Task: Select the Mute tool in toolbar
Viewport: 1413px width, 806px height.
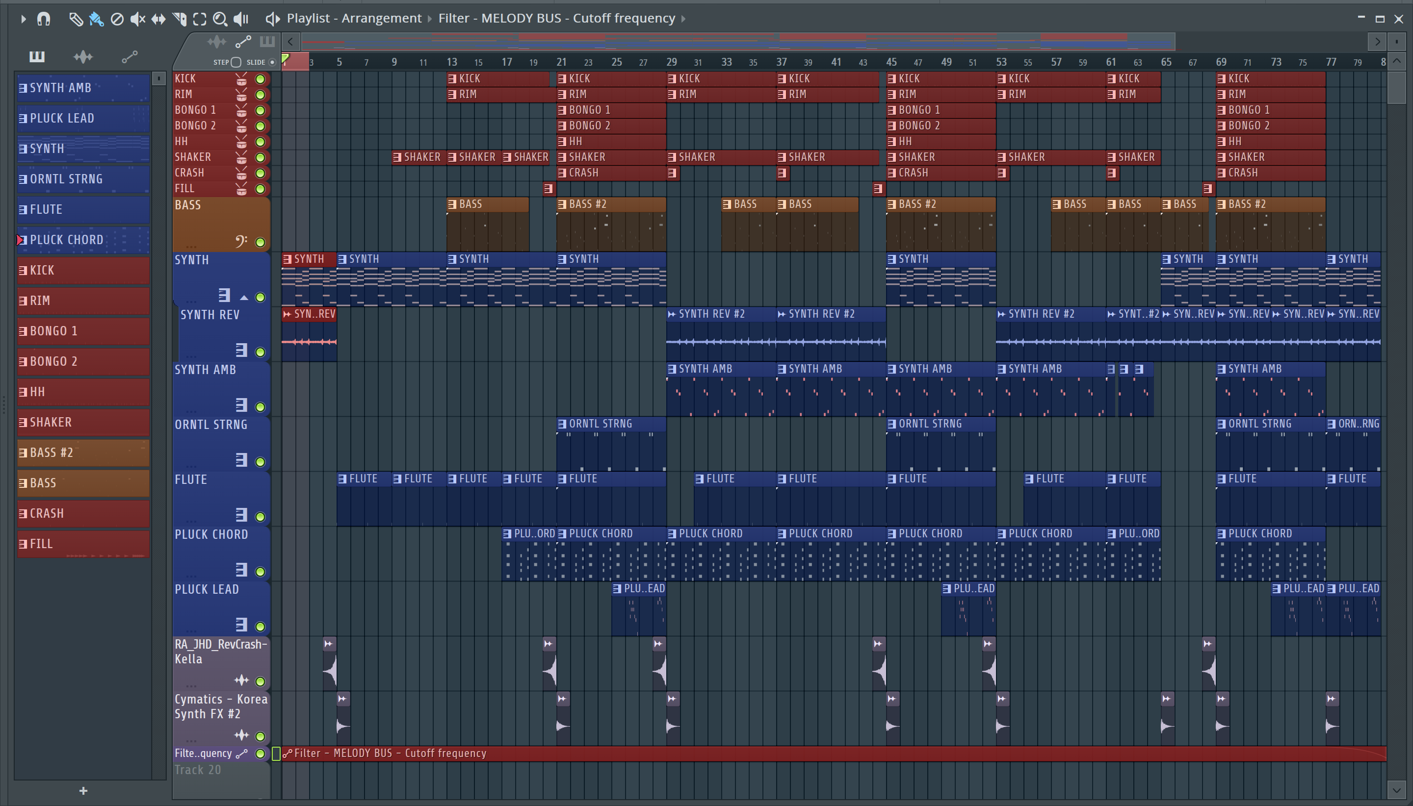Action: (x=137, y=19)
